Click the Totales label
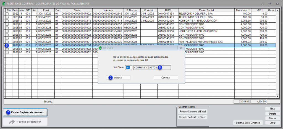This screenshot has width=283, height=129. [48, 102]
